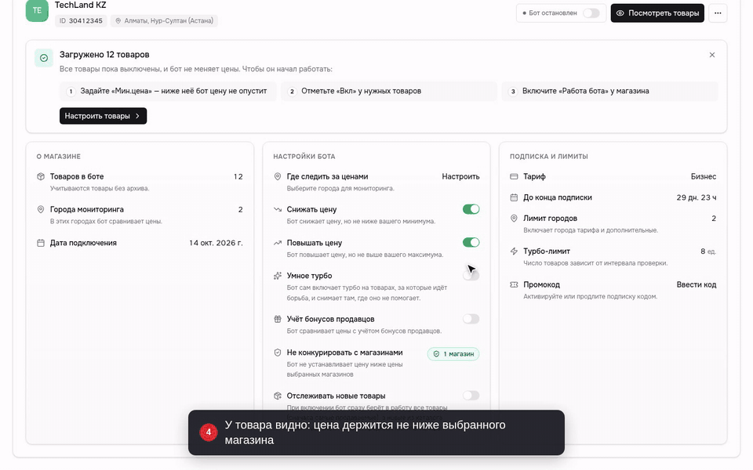
Task: Click 'Настроить товары' button
Action: click(104, 116)
